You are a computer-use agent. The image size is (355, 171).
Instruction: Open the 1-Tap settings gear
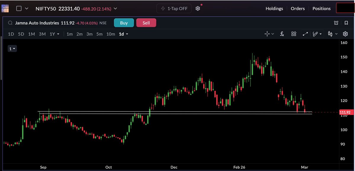[x=198, y=9]
